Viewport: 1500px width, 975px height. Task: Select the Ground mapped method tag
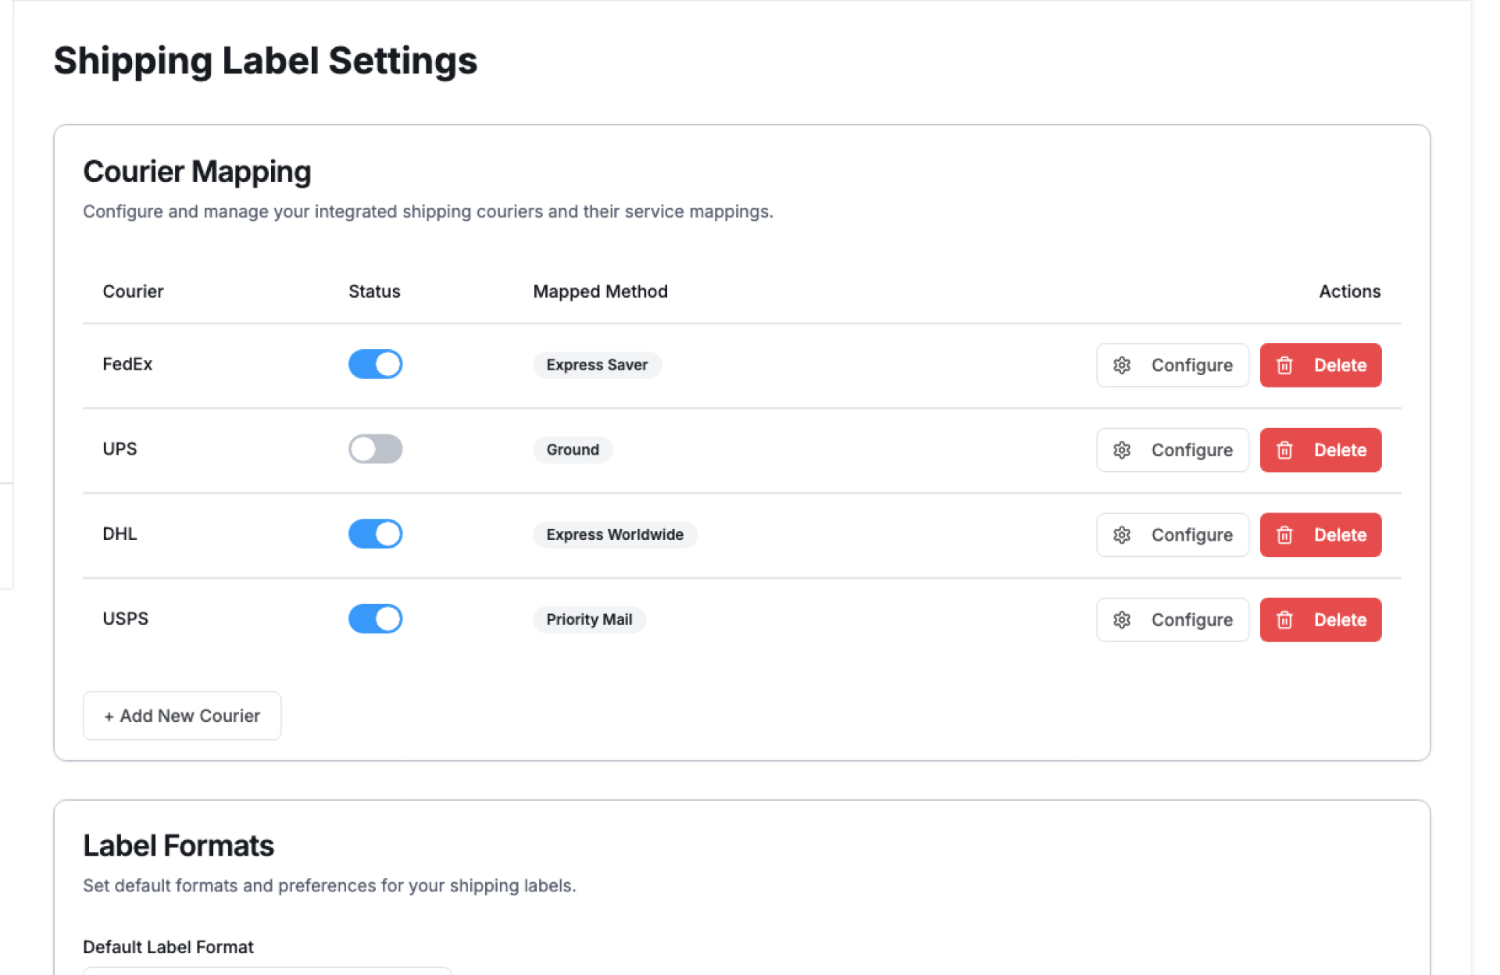coord(573,450)
